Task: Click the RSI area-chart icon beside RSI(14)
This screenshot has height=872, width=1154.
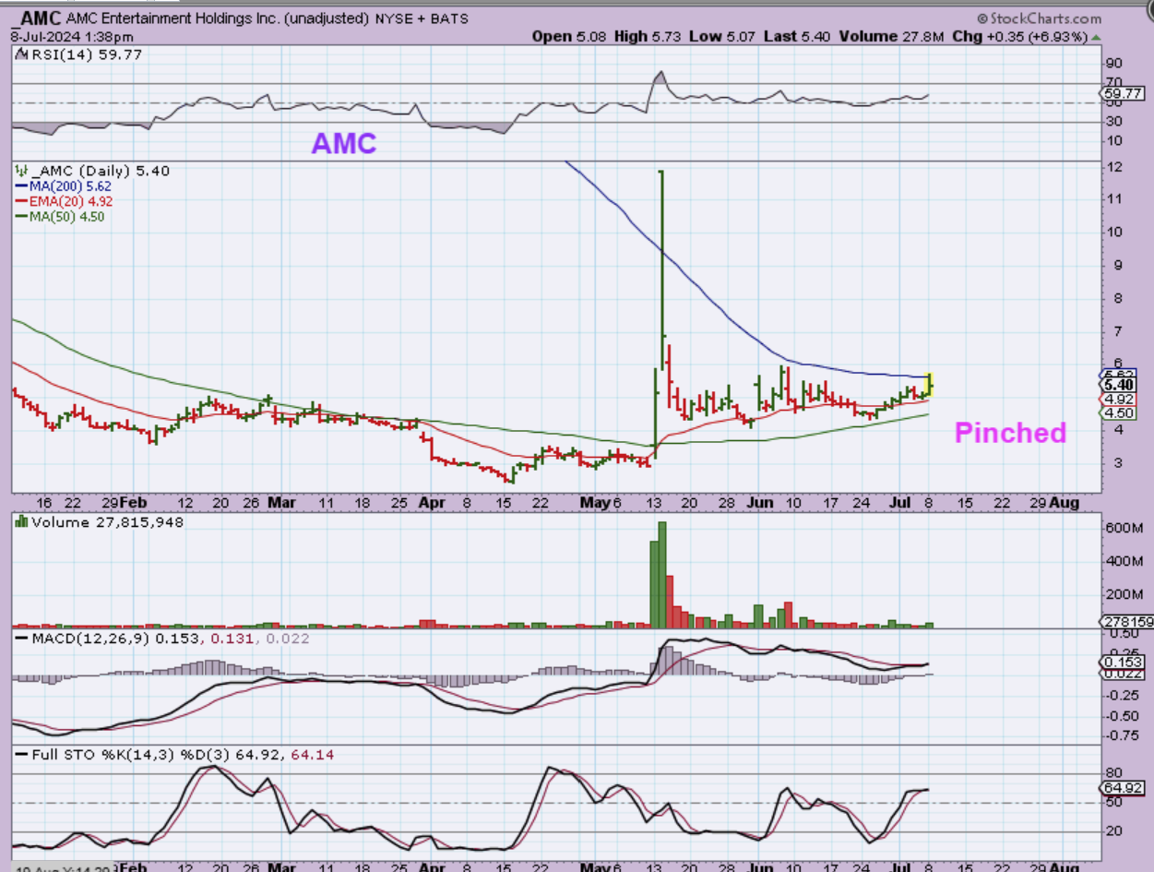Action: coord(19,54)
